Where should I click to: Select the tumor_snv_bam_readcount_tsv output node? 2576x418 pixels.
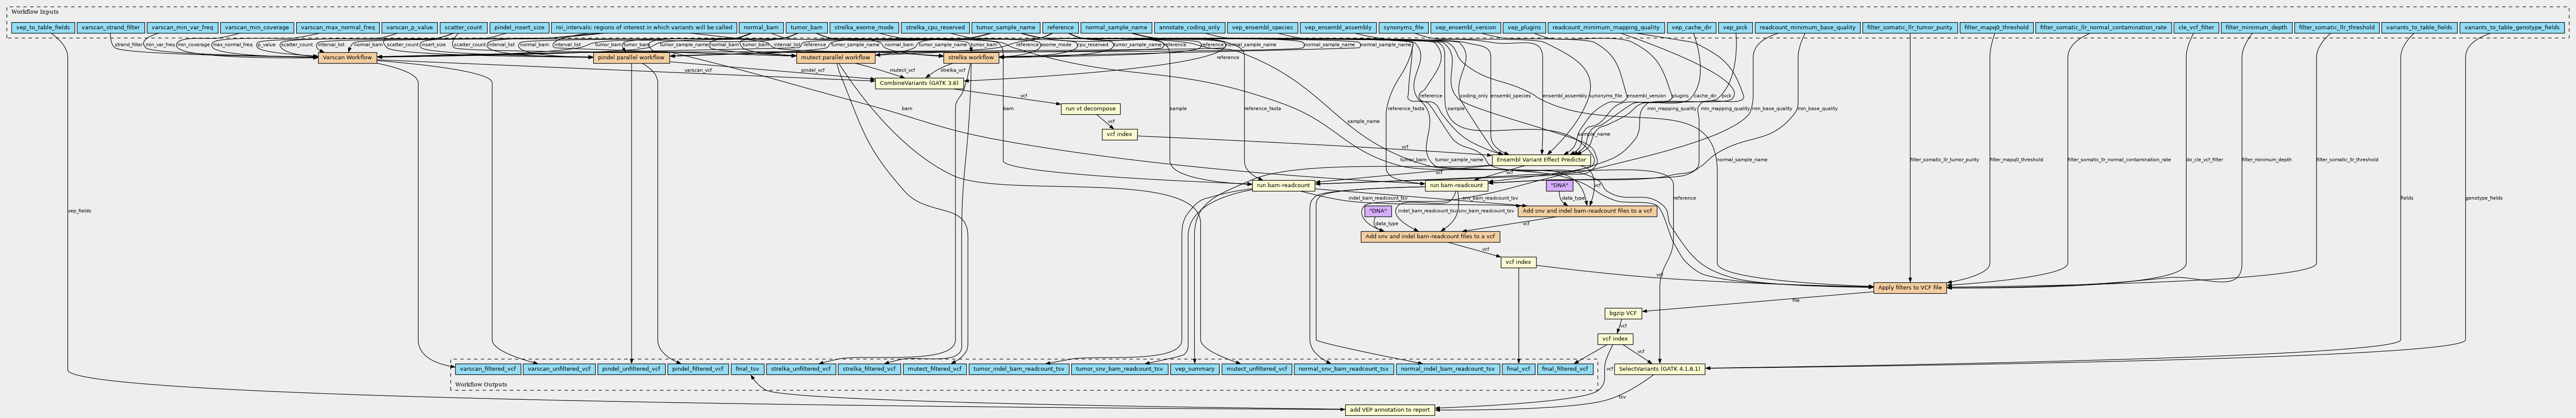pyautogui.click(x=1119, y=369)
